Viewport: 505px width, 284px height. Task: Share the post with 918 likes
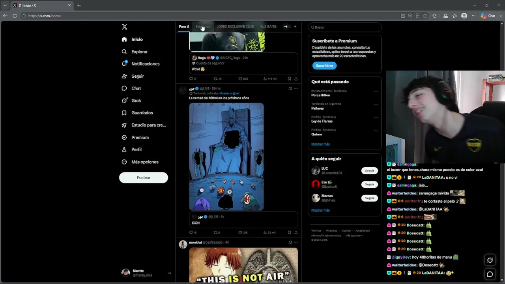tap(296, 232)
